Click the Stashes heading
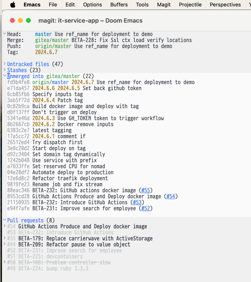The height and width of the screenshot is (282, 251). (x=17, y=70)
